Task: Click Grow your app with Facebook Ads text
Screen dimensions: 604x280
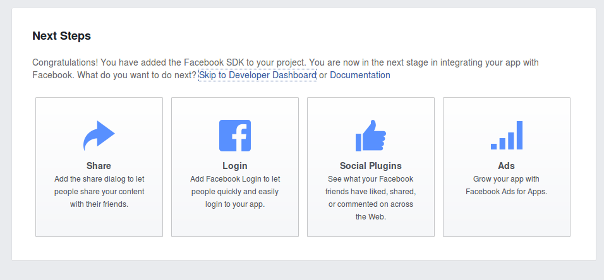Action: [x=507, y=185]
